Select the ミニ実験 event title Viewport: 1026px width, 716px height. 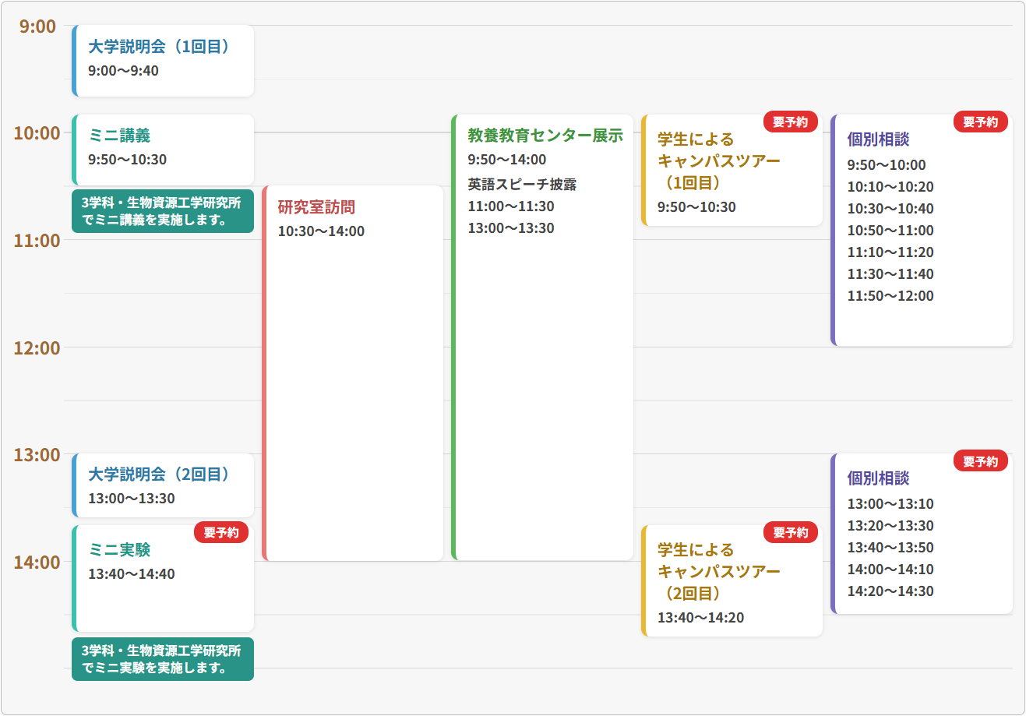point(119,550)
